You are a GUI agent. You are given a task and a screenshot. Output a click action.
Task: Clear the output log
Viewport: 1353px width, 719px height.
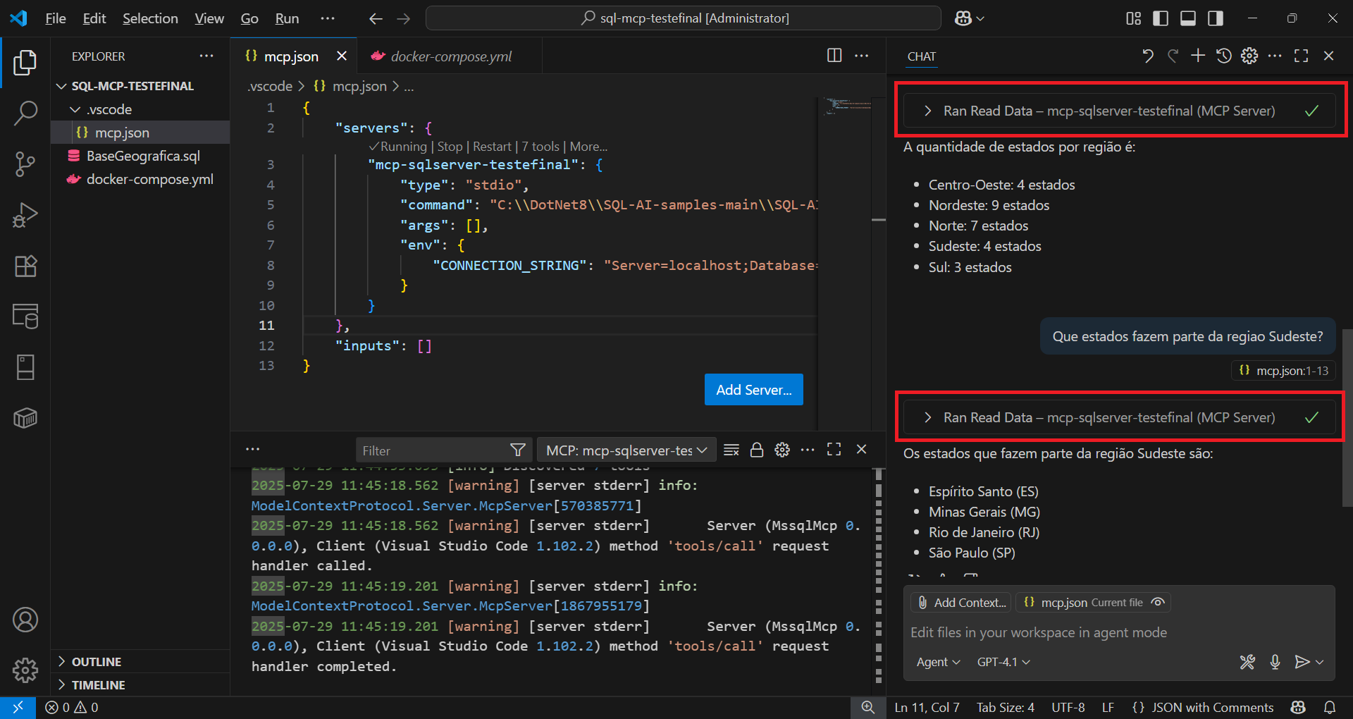click(x=731, y=450)
